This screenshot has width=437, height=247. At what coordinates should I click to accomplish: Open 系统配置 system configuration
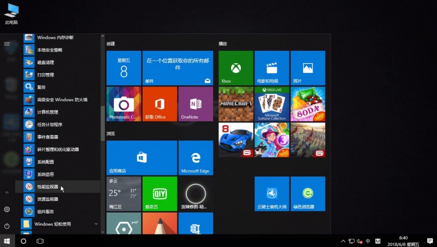click(58, 162)
